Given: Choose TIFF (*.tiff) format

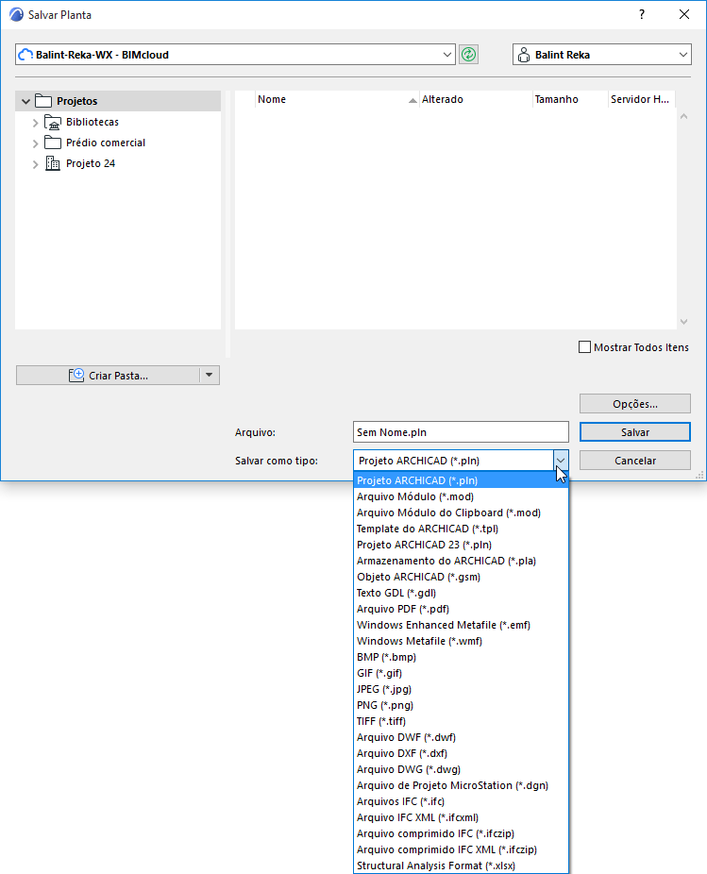Looking at the screenshot, I should click(462, 721).
